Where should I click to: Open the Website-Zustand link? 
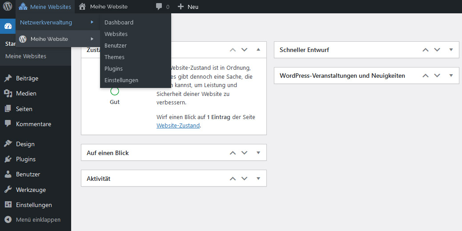point(178,125)
